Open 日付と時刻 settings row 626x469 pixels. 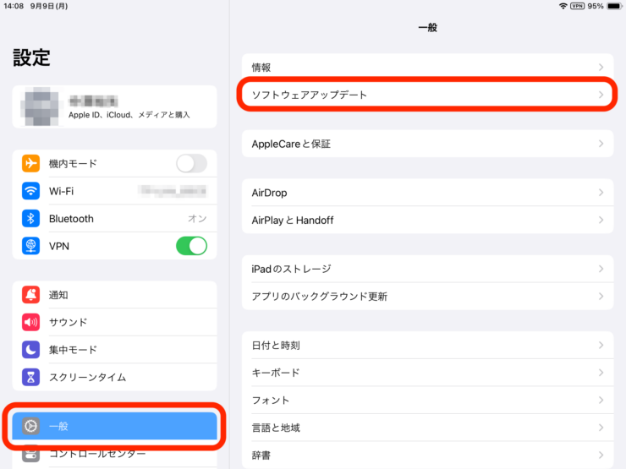point(427,345)
